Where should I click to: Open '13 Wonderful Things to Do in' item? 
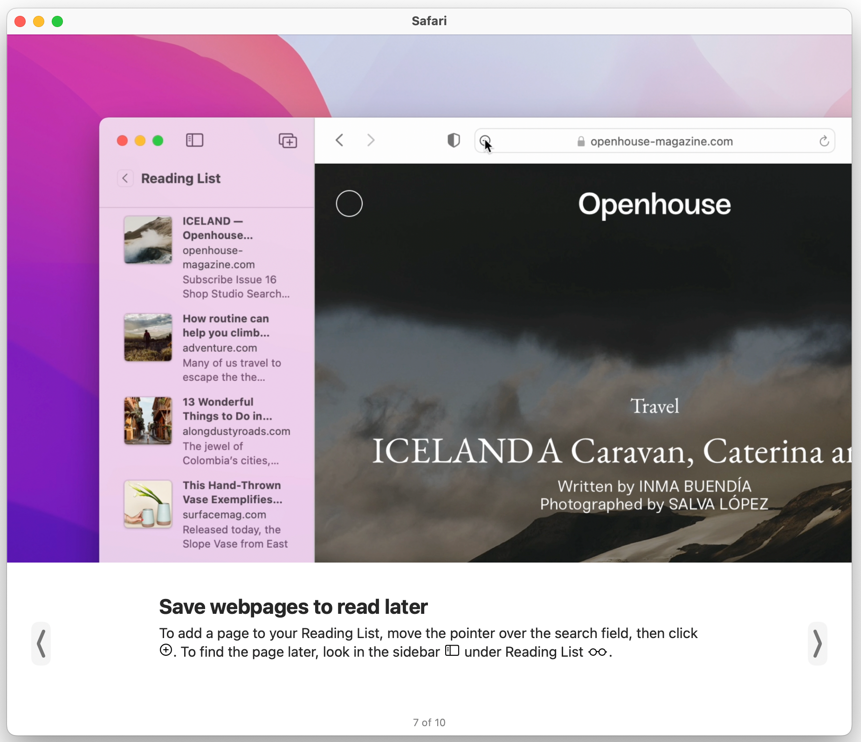(207, 431)
